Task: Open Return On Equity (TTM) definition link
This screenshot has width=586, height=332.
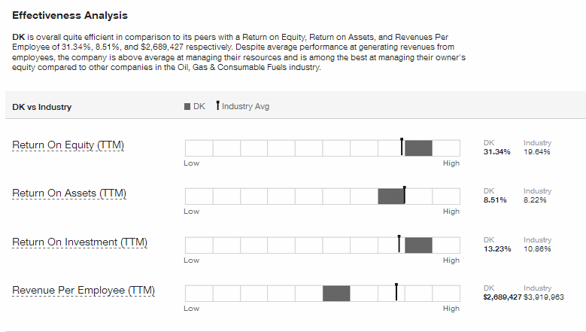Action: click(x=68, y=145)
